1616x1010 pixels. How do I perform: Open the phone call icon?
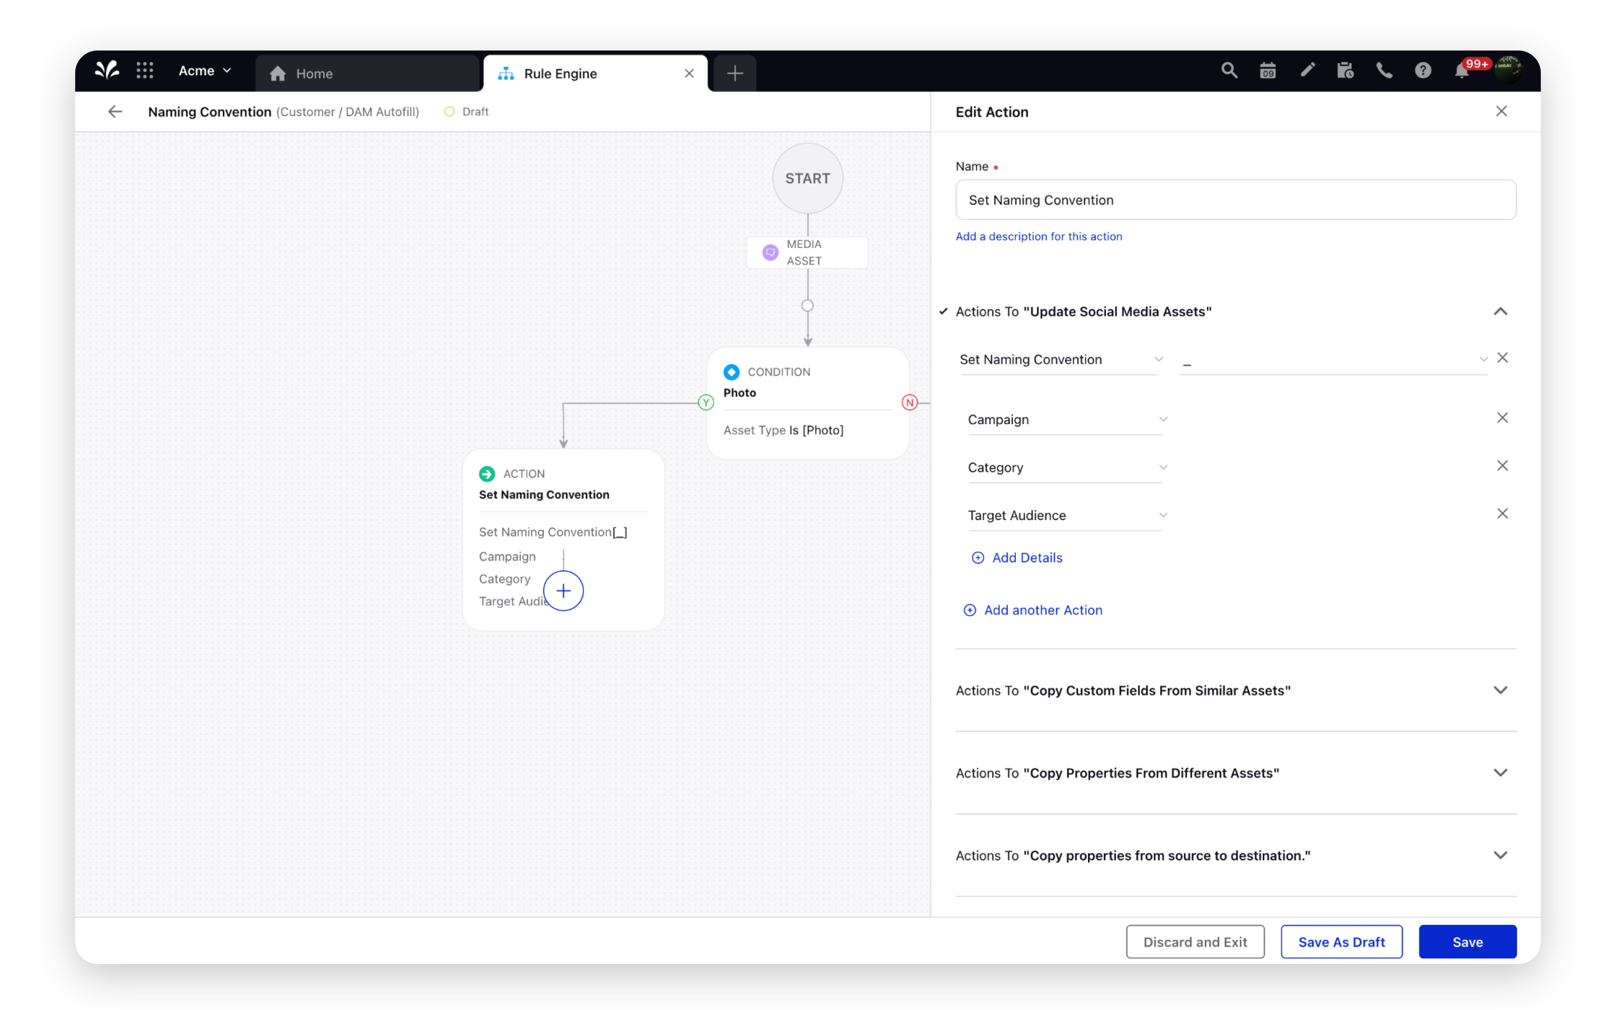pyautogui.click(x=1384, y=71)
